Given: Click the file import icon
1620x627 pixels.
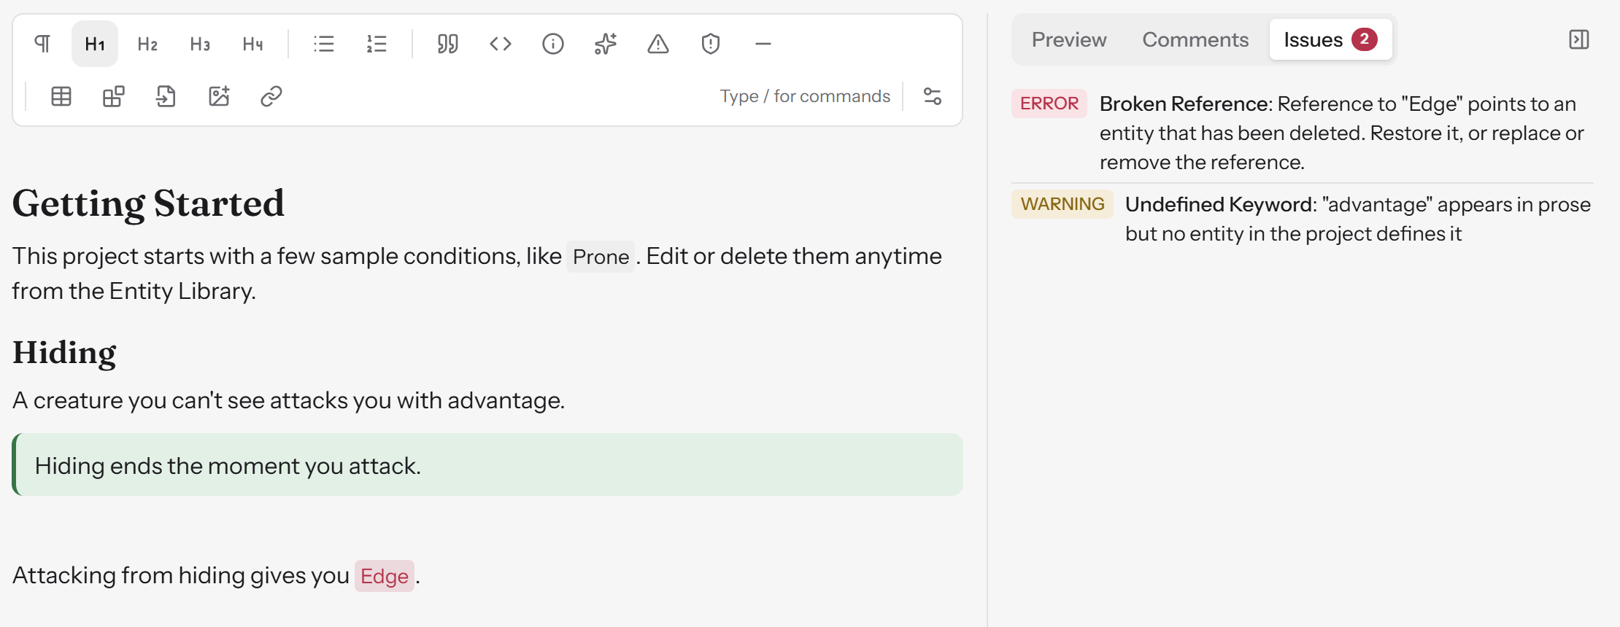Looking at the screenshot, I should (166, 96).
